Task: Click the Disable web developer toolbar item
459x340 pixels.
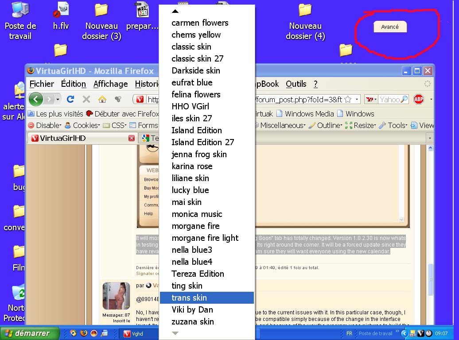Action: point(45,126)
